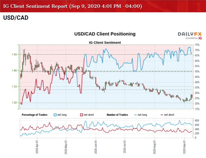
Task: Click the 2020-May-01 date label
Action: [66, 147]
